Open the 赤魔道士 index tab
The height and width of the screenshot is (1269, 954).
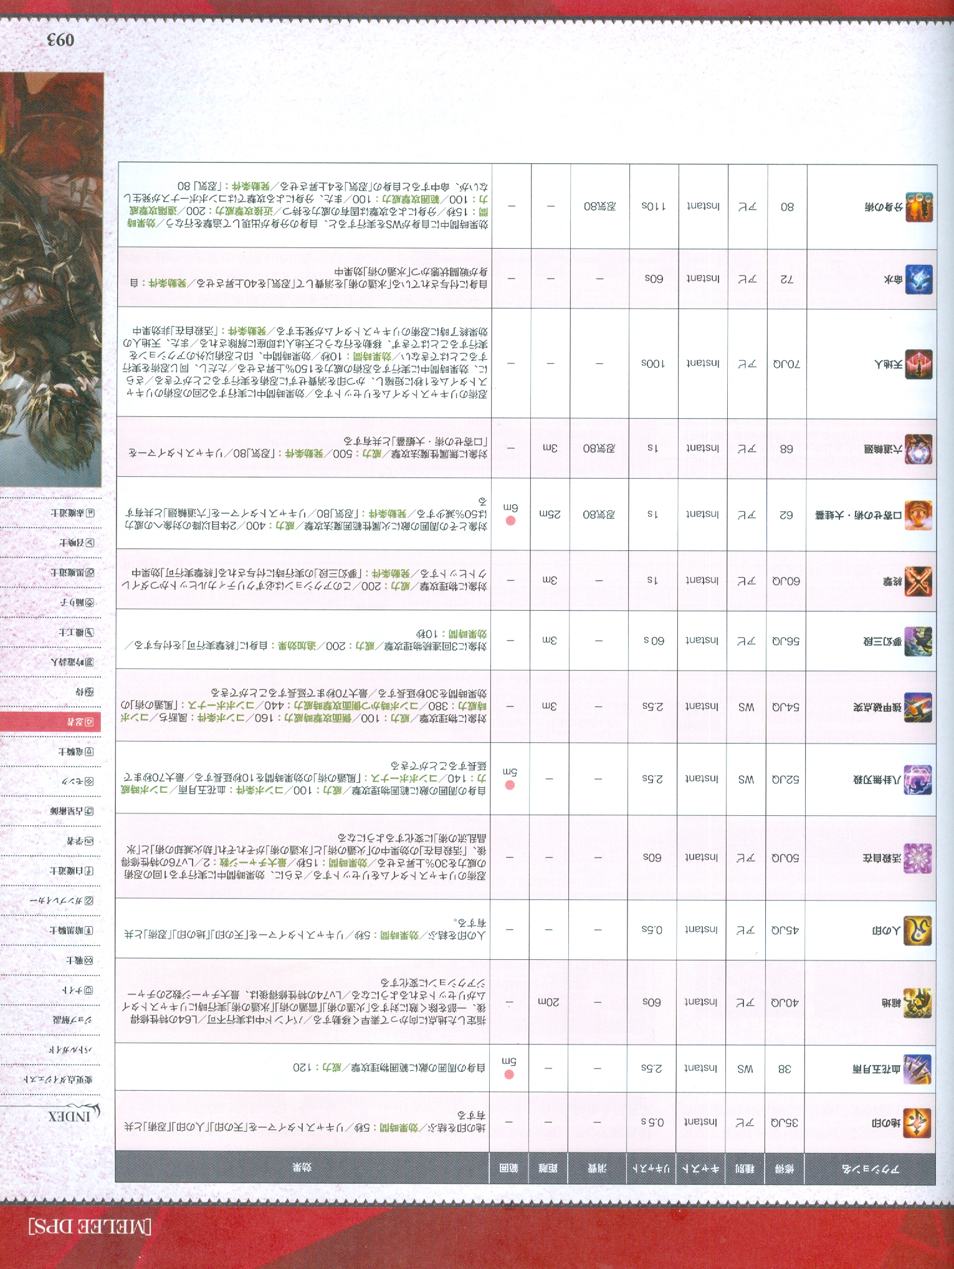click(x=72, y=514)
